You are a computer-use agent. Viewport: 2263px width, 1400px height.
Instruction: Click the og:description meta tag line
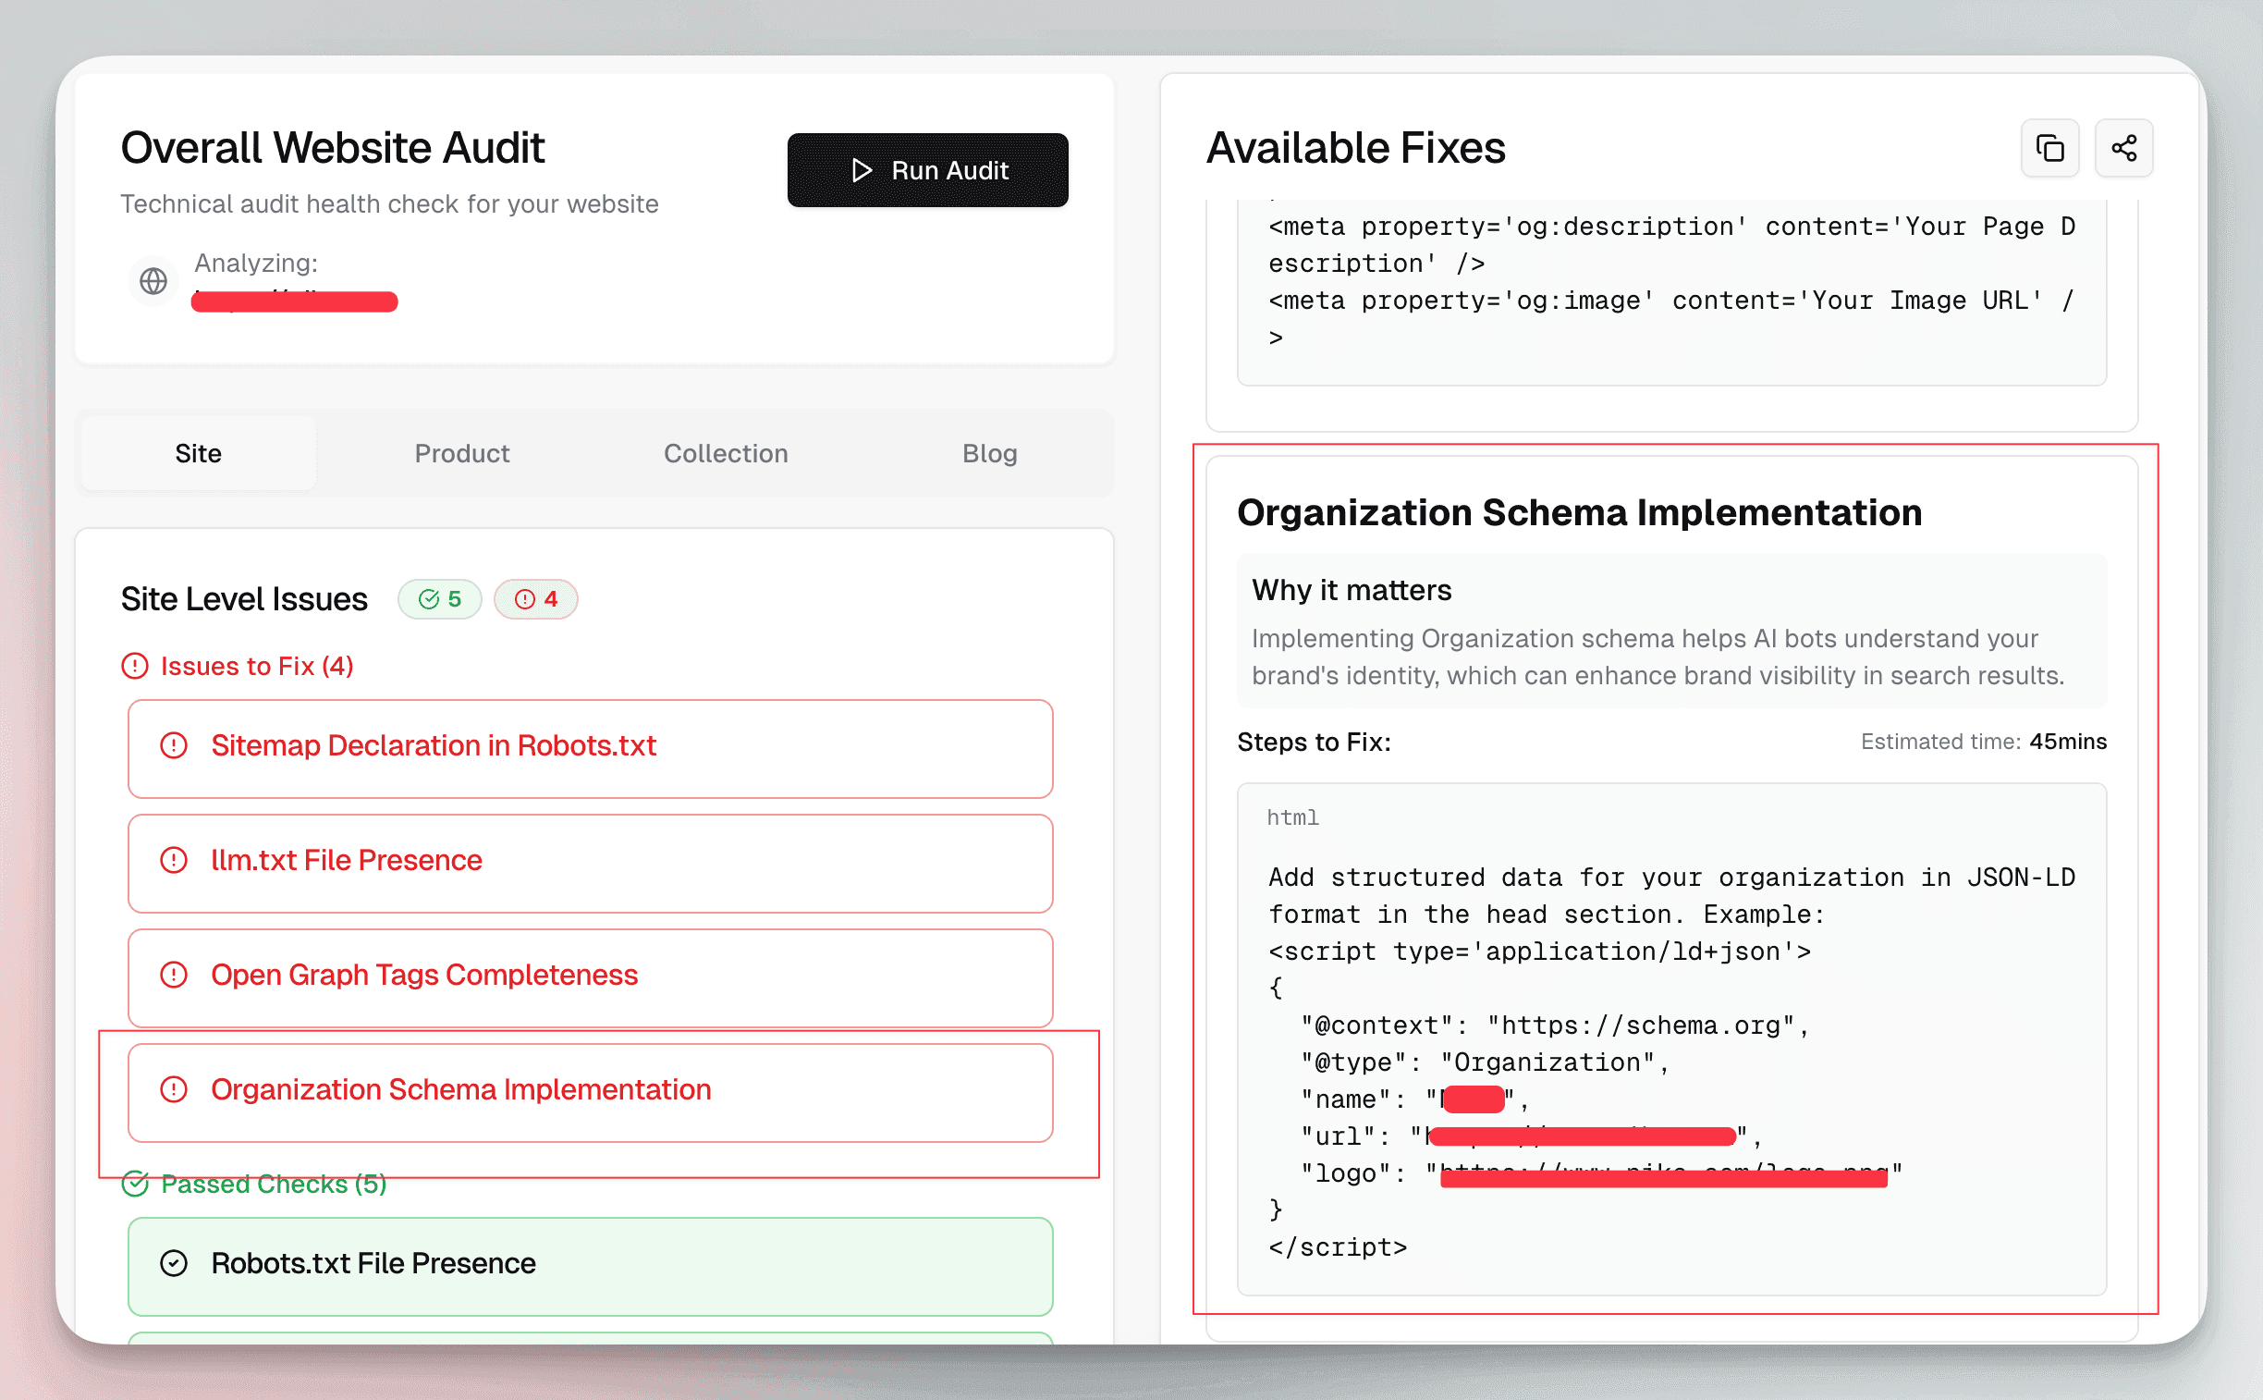pyautogui.click(x=1671, y=244)
